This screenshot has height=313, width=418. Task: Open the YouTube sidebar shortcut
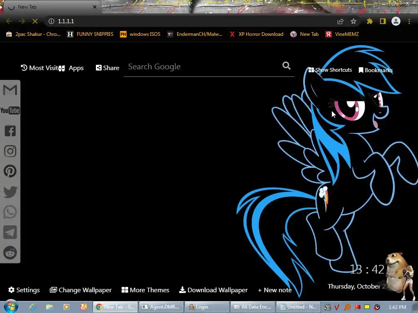tap(10, 110)
